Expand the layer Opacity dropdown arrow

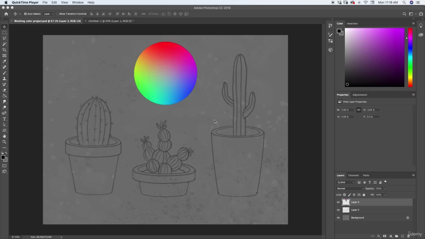coord(384,189)
